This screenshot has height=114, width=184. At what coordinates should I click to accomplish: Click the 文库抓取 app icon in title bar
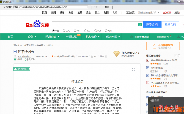1,2
